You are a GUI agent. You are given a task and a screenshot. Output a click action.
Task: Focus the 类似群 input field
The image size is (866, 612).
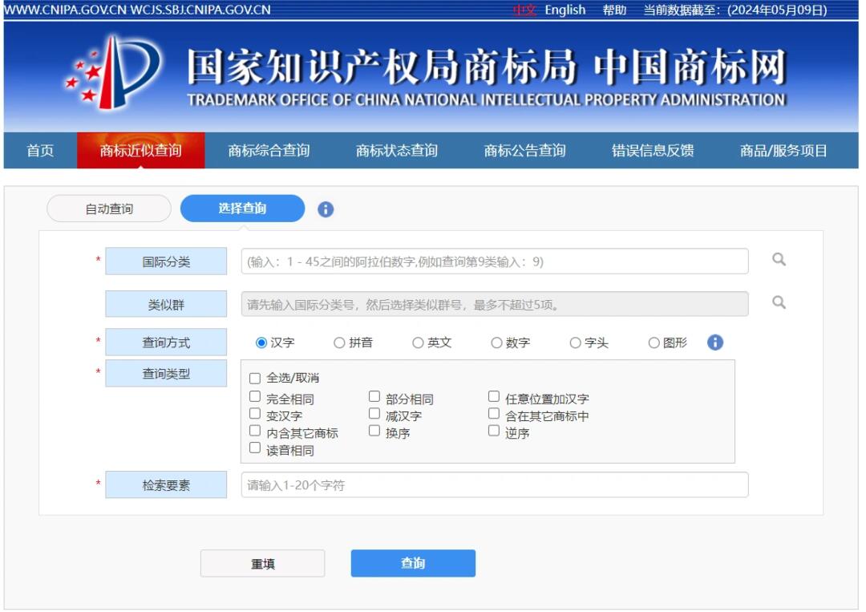click(x=495, y=304)
